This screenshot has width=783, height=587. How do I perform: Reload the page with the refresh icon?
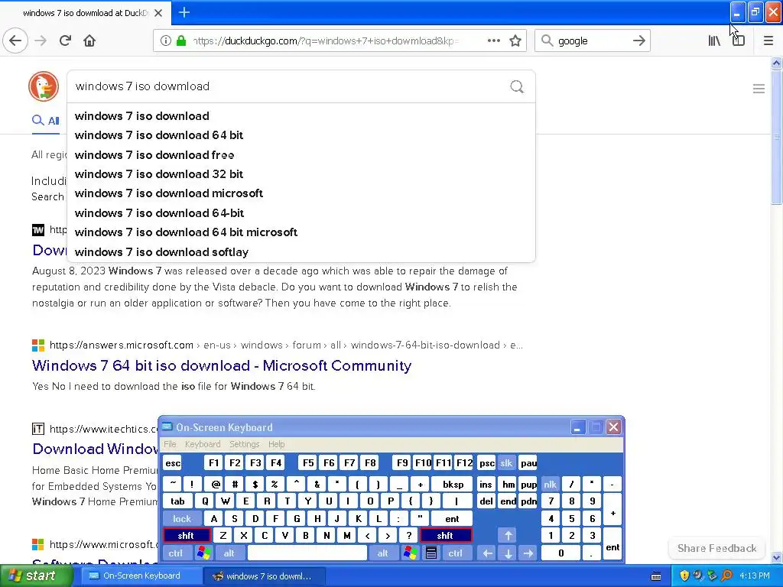[65, 41]
